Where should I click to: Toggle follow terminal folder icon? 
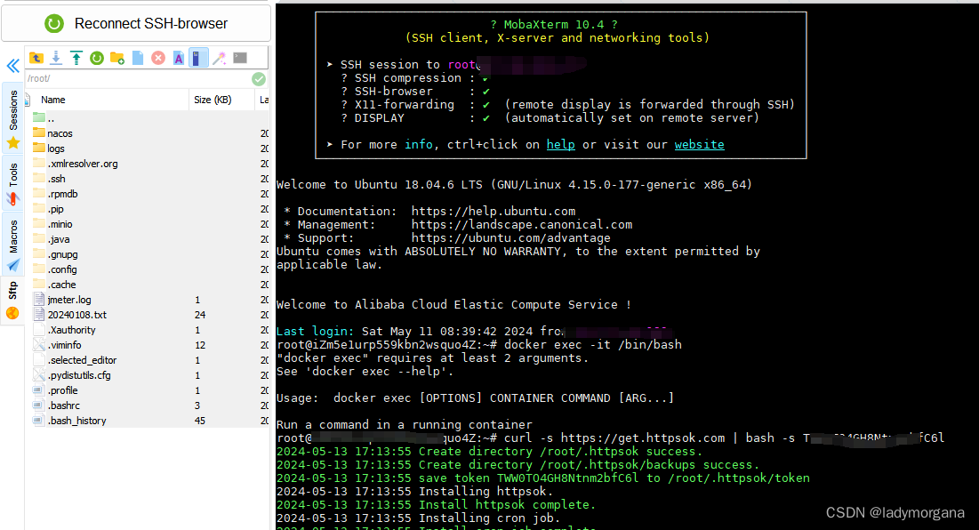click(x=198, y=58)
